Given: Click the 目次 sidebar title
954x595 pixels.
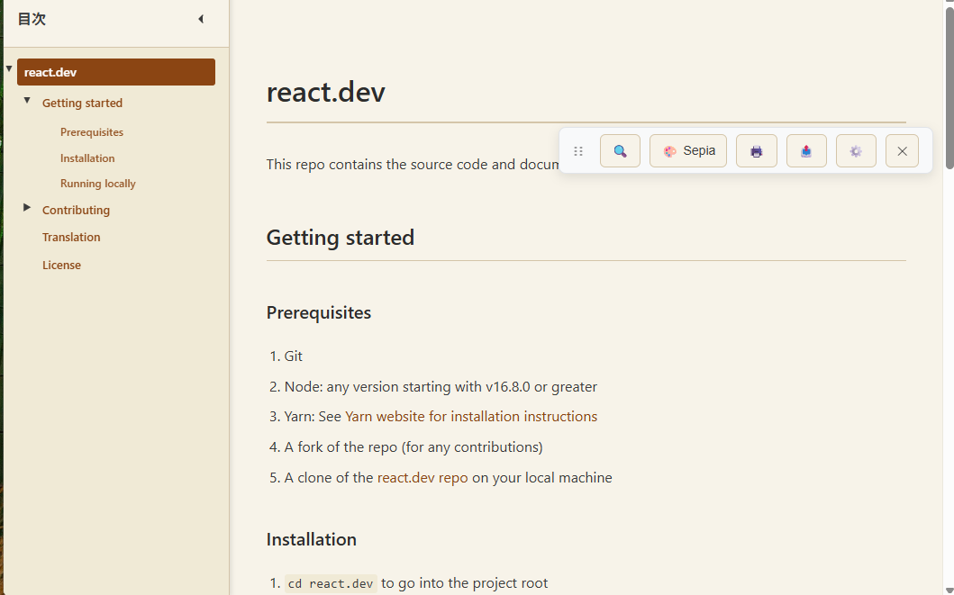Looking at the screenshot, I should tap(32, 19).
